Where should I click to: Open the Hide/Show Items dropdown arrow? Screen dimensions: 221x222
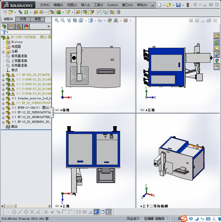click(105, 21)
